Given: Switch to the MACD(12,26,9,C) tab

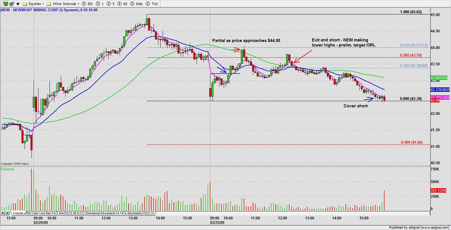Looking at the screenshot, I should [71, 213].
